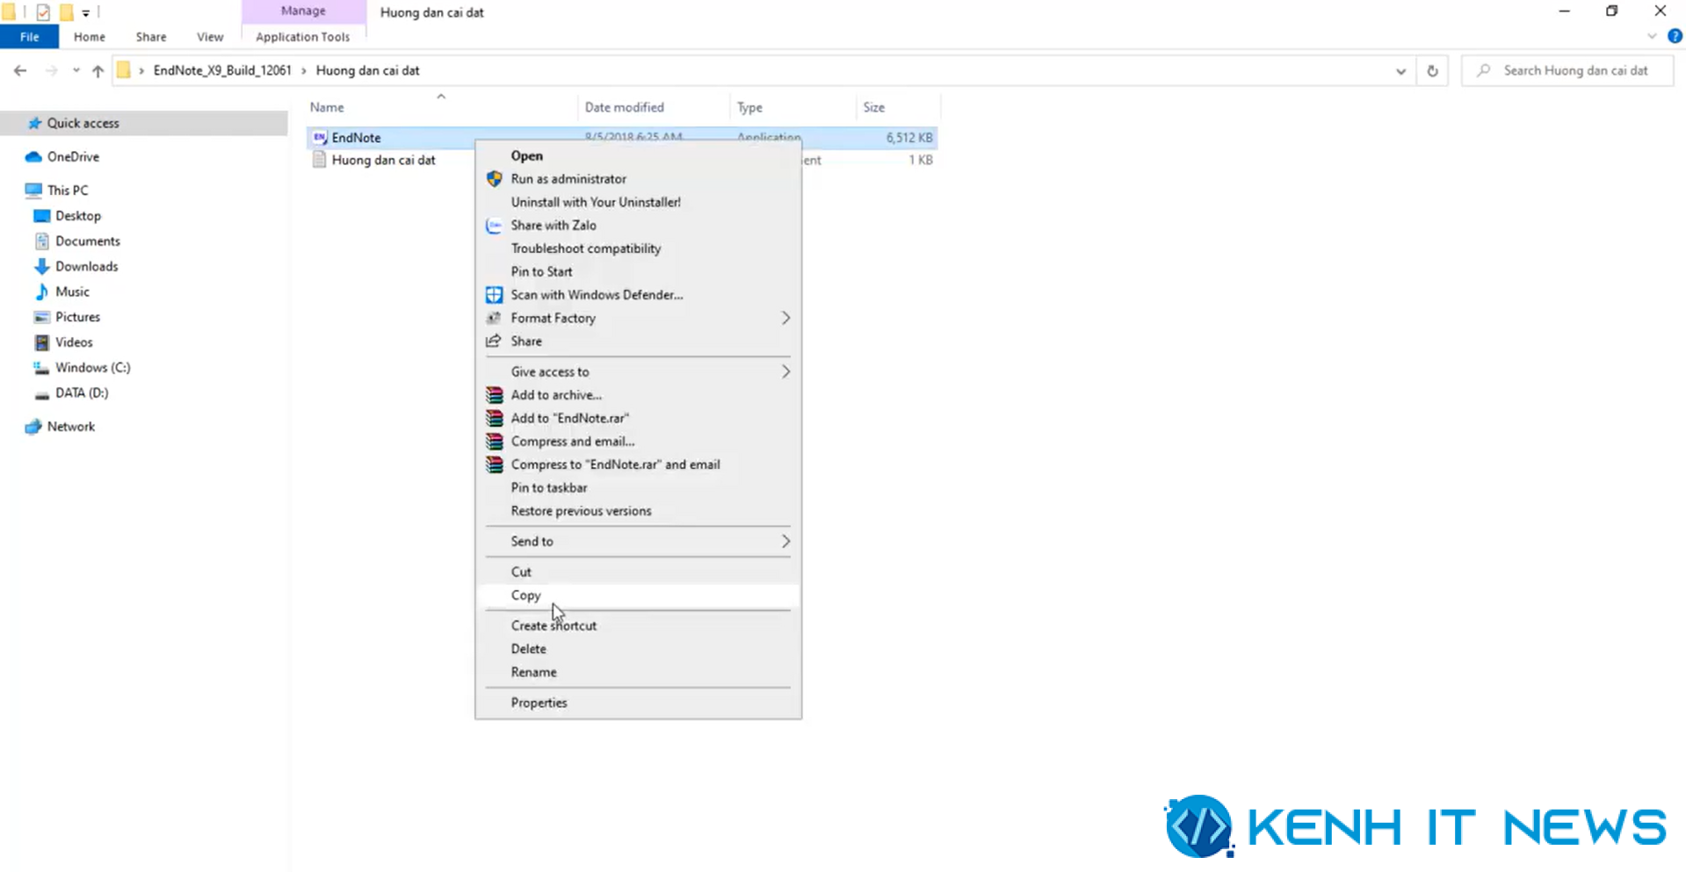Select Create shortcut

click(x=554, y=625)
